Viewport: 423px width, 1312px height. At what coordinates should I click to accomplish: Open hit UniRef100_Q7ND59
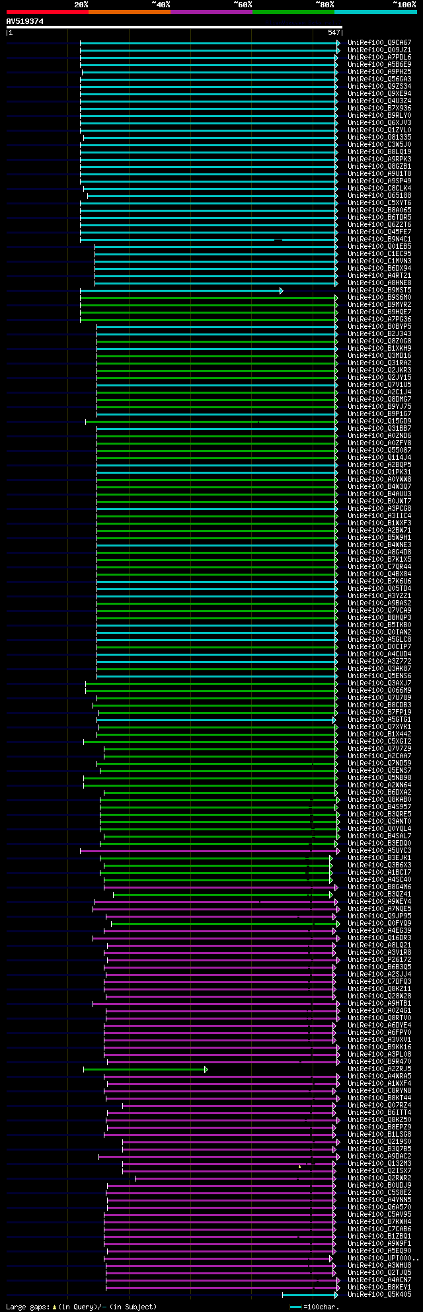[379, 764]
